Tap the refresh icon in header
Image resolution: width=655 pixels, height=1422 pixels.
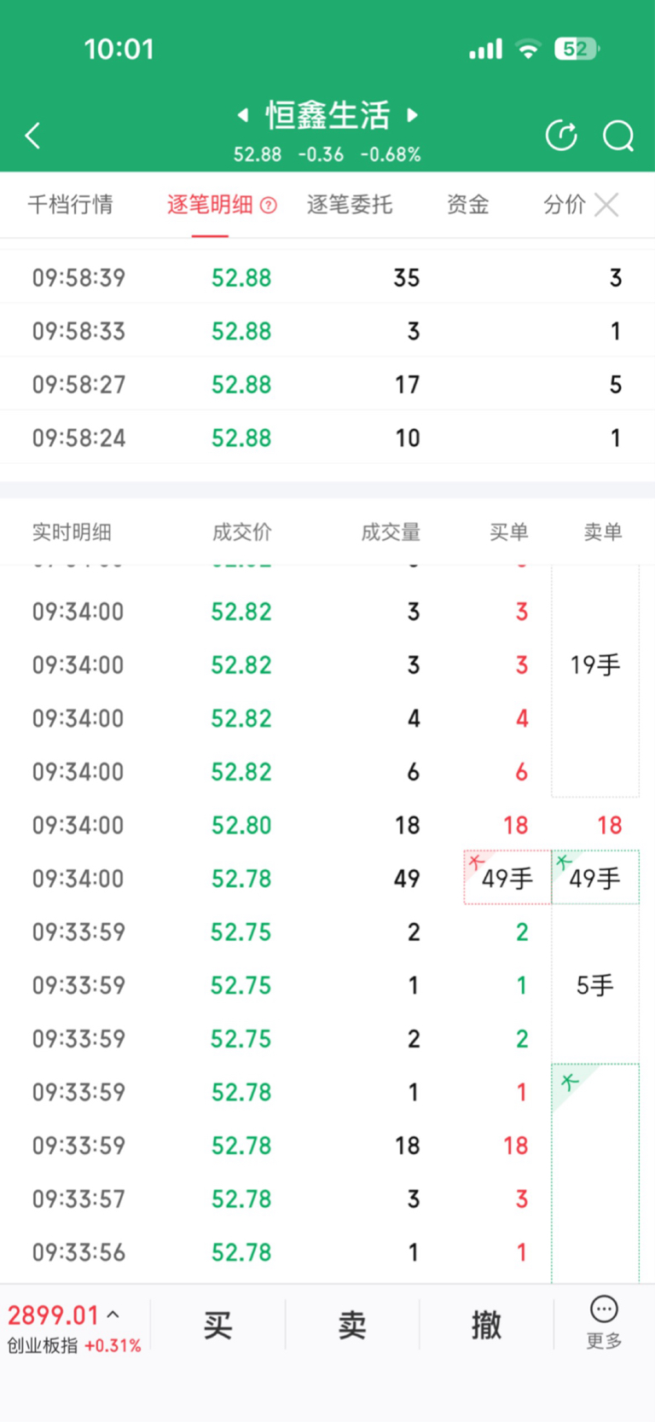point(561,136)
